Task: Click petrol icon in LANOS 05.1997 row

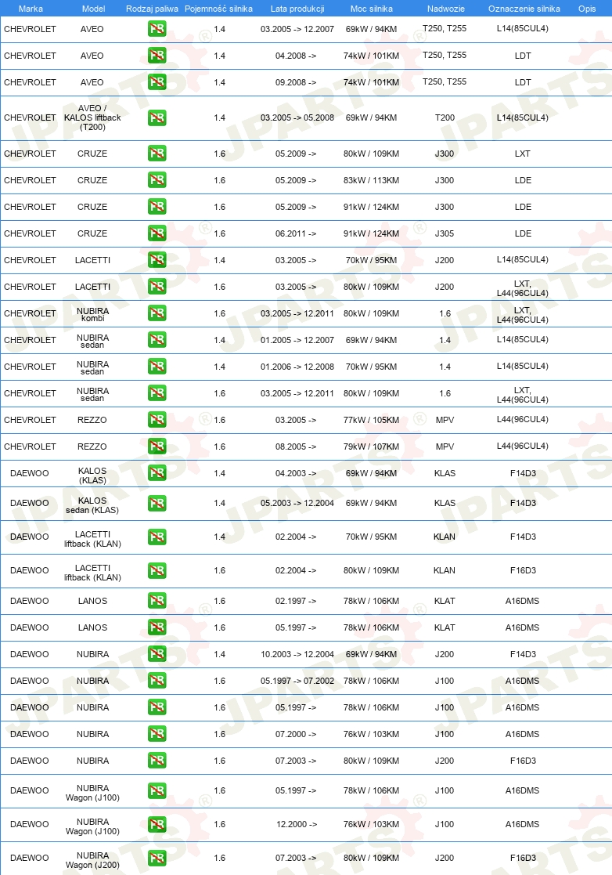Action: click(x=157, y=627)
